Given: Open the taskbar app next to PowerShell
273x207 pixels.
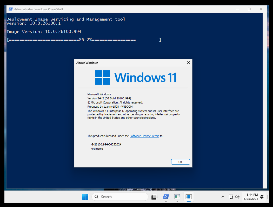Looking at the screenshot, I should [x=177, y=197].
